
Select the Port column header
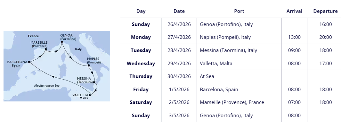tap(239, 11)
